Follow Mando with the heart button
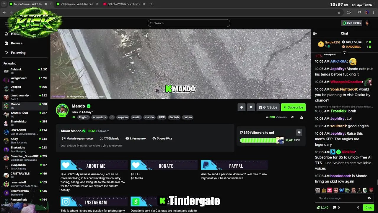This screenshot has height=213, width=378. (x=251, y=107)
